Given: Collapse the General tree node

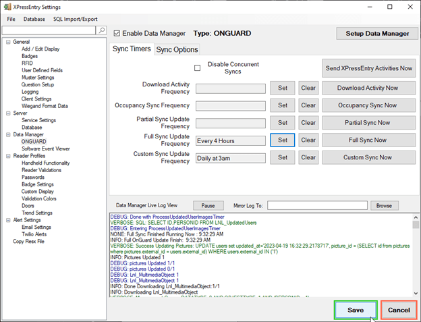Looking at the screenshot, I should click(7, 42).
